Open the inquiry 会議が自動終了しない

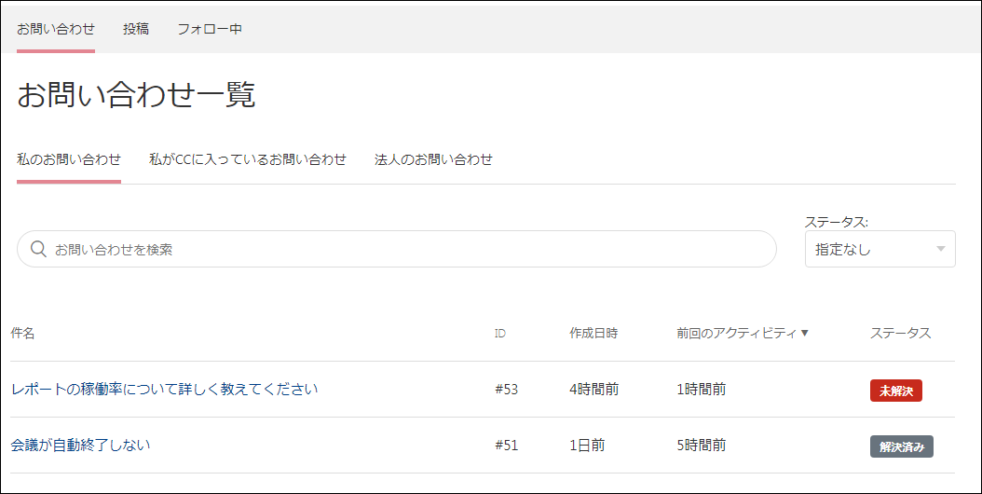click(80, 445)
